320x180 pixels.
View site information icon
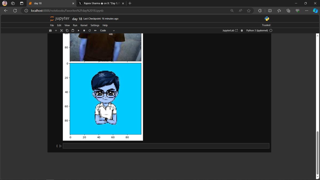pos(26,11)
